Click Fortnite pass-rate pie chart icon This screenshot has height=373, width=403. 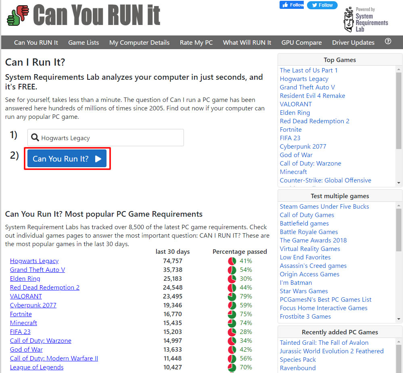(232, 314)
